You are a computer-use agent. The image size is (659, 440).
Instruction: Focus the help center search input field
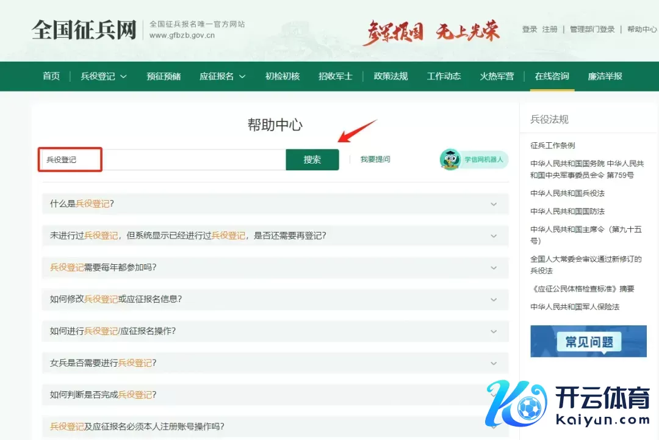(x=183, y=160)
